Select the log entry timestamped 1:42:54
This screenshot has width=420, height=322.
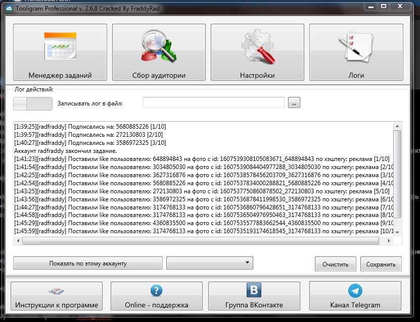(204, 183)
